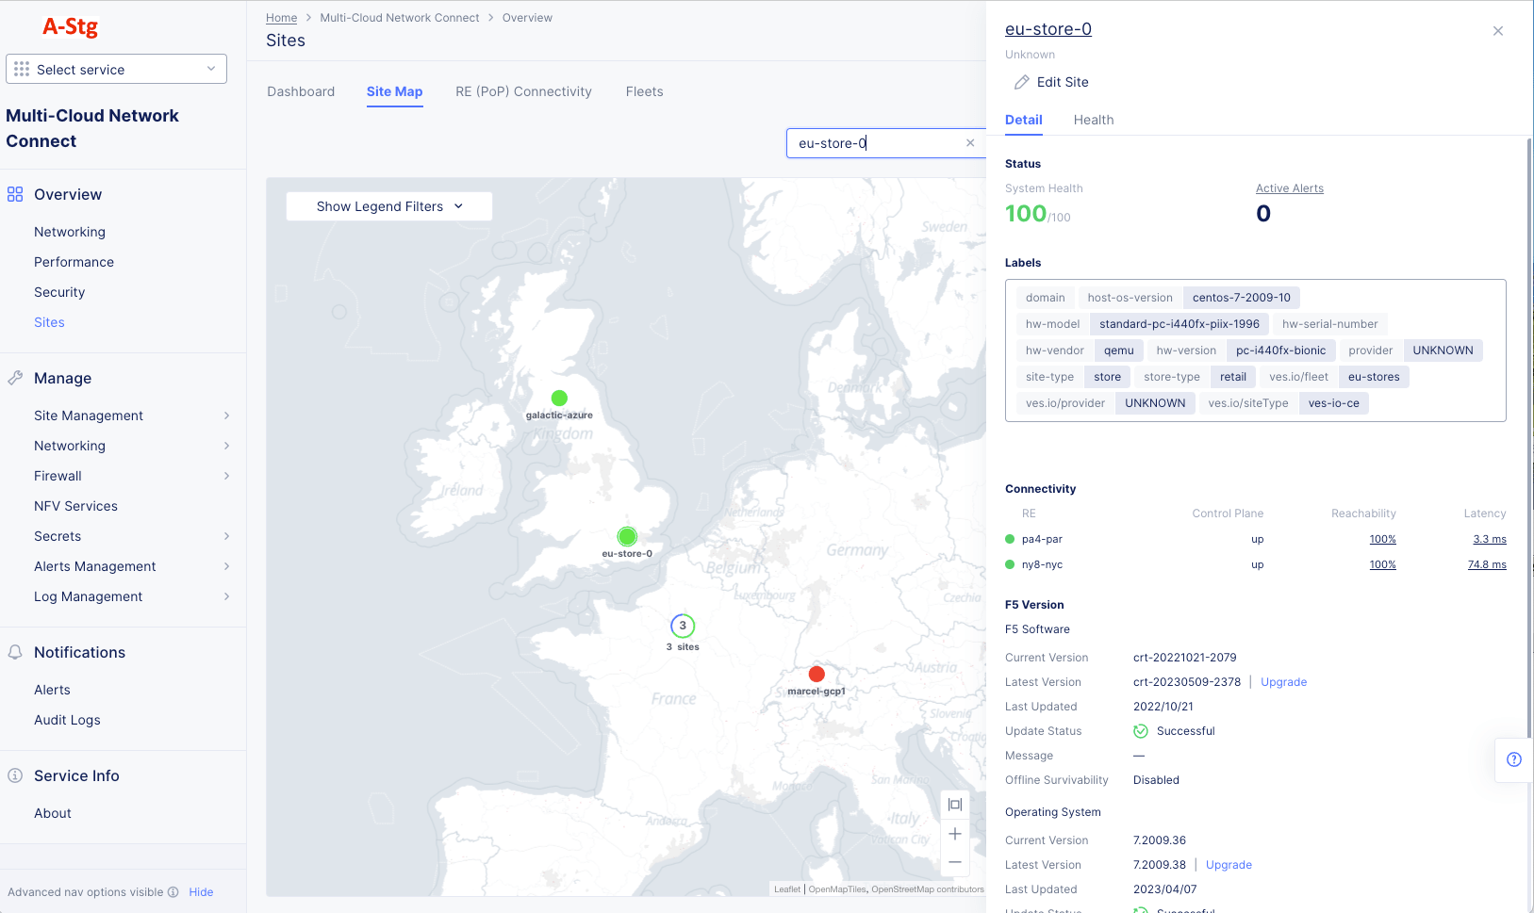Click the map fullscreen frame icon

[x=954, y=804]
